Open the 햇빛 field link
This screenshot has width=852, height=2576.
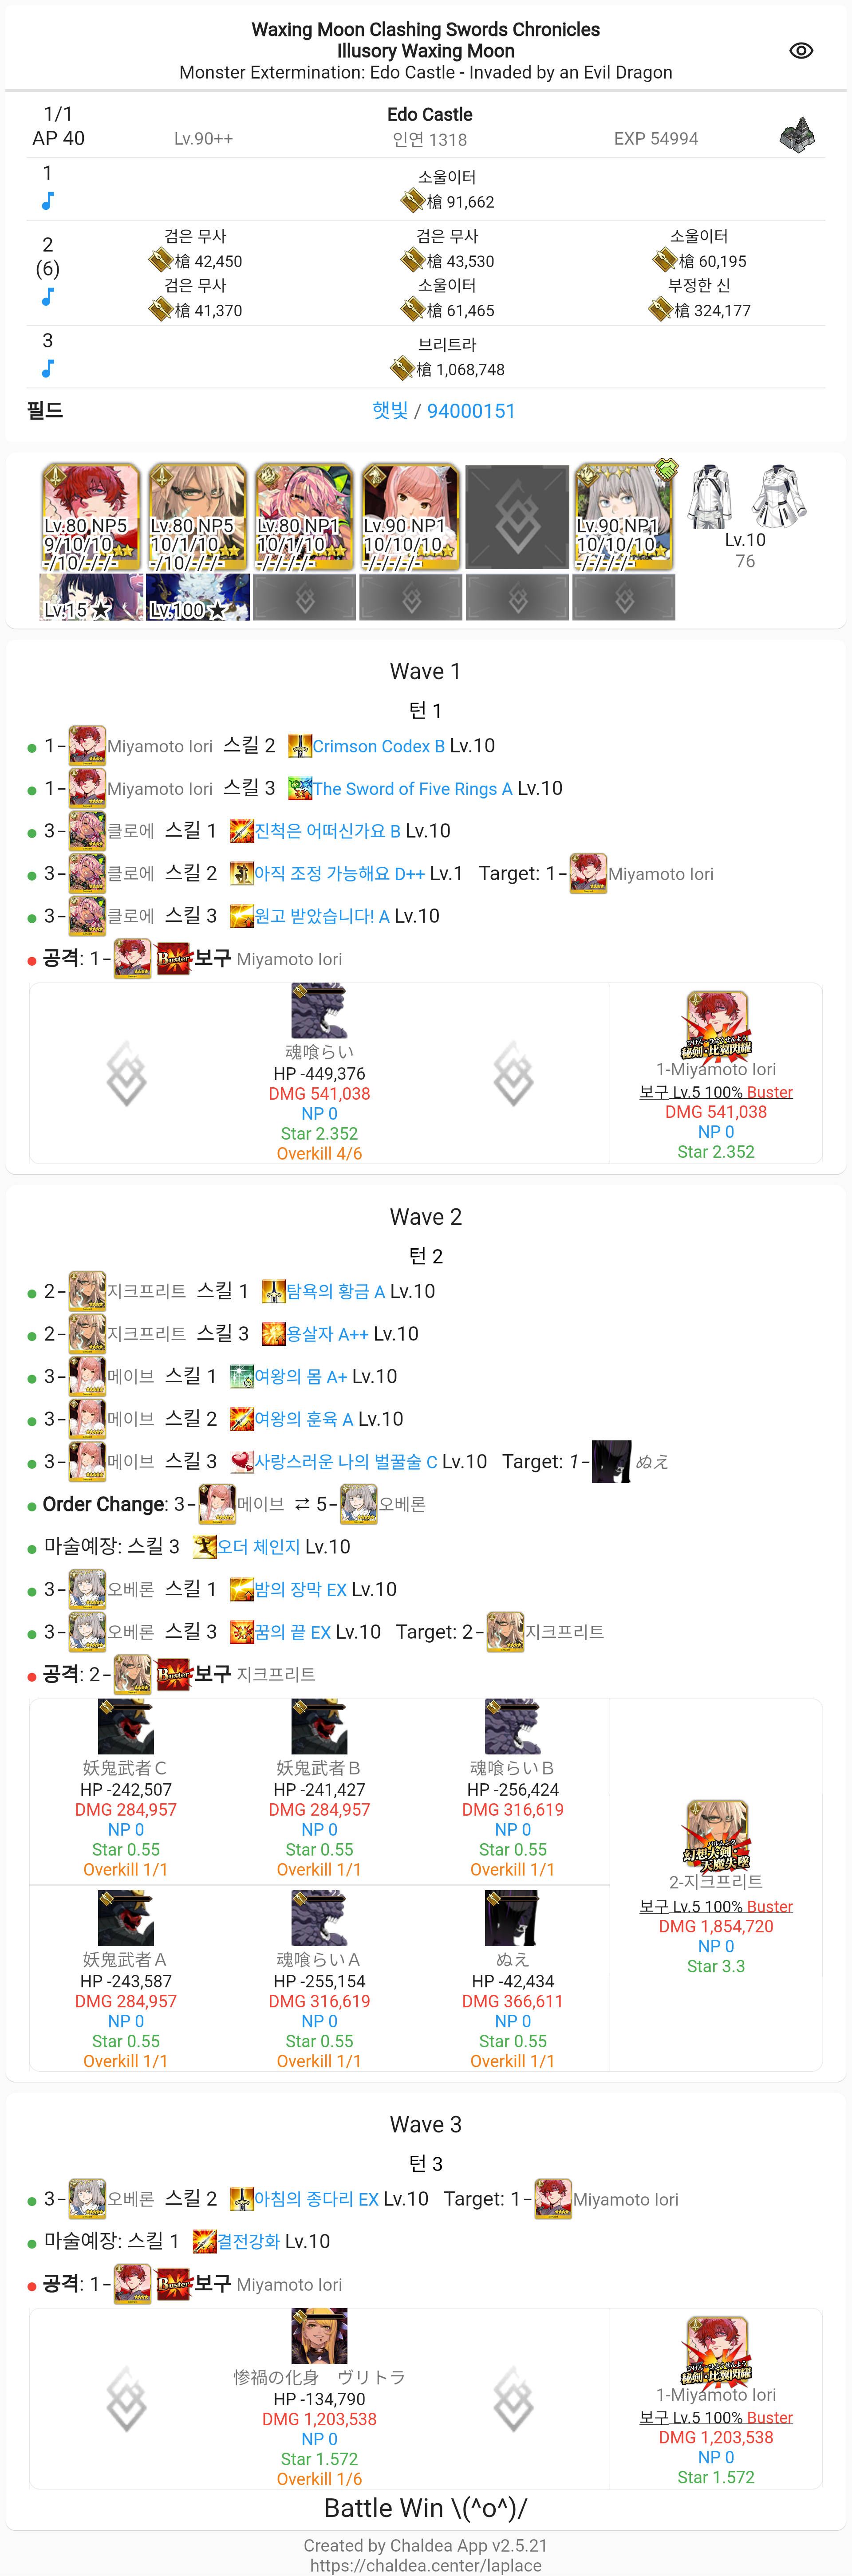(390, 411)
